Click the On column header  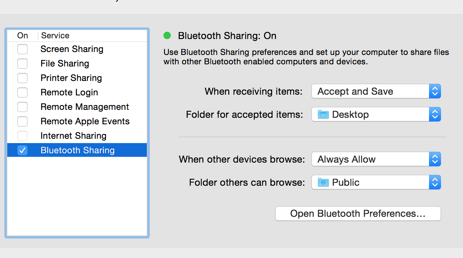coord(22,35)
